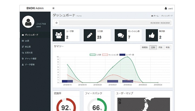Click the speech bubble icon beside 応答文言

[23, 53]
